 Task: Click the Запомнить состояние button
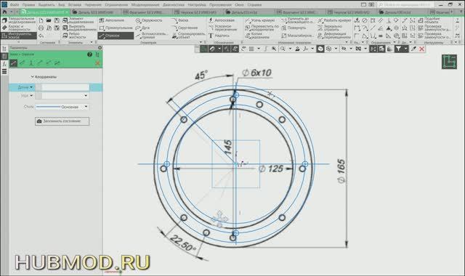tap(62, 121)
